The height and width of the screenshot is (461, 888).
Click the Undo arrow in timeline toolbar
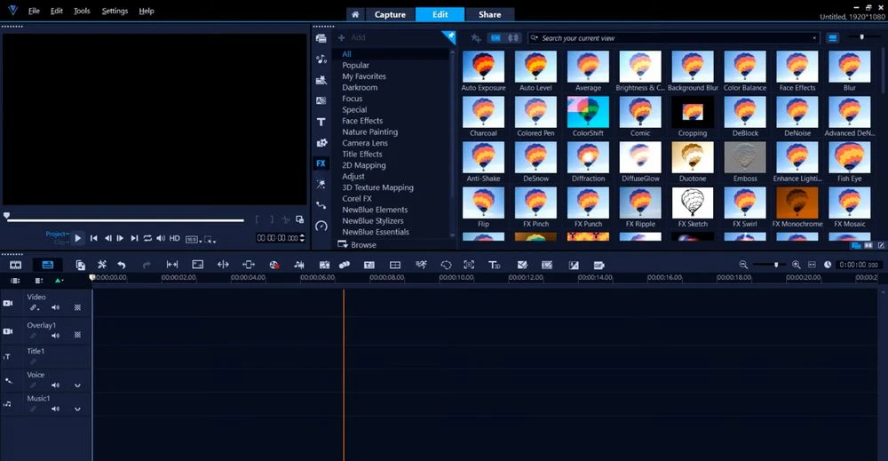(x=122, y=265)
